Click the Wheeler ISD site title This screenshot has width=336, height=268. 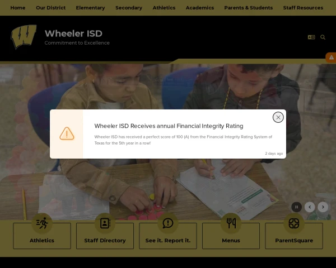[73, 33]
